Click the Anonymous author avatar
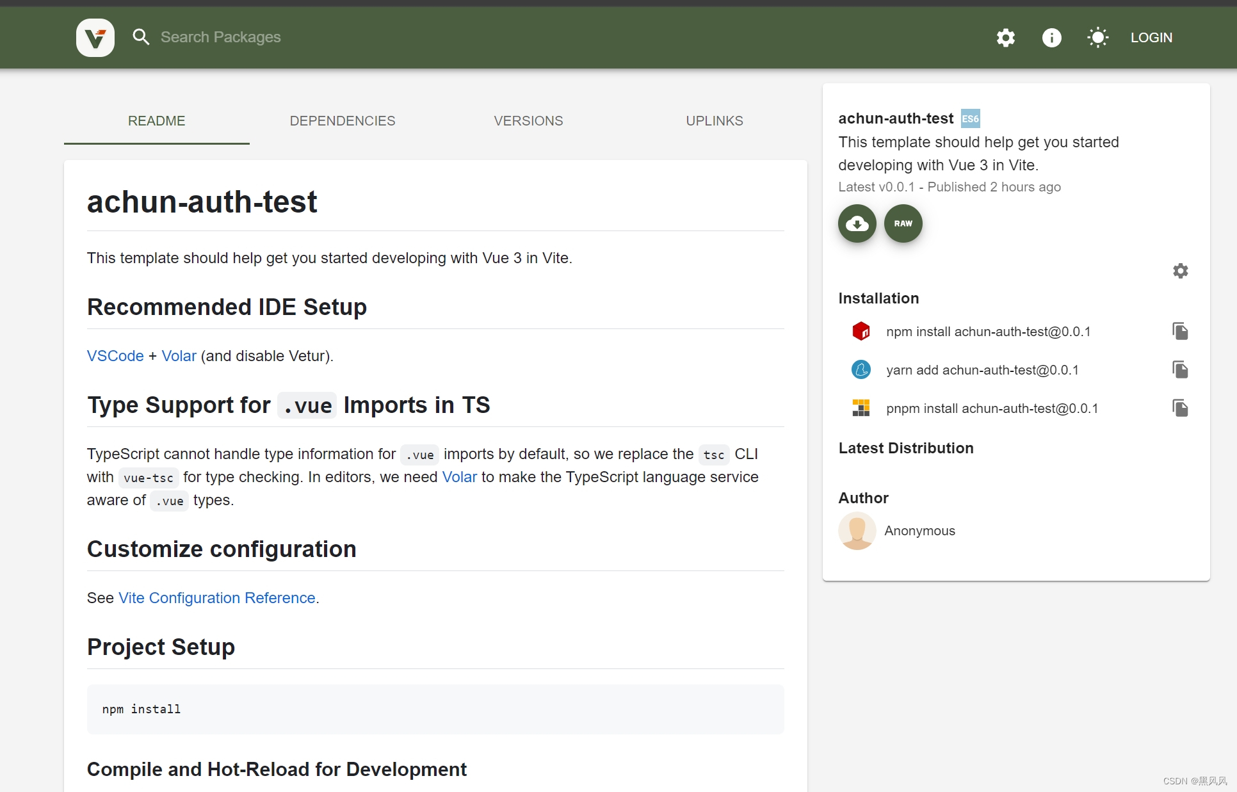Screen dimensions: 1237x792 857,531
